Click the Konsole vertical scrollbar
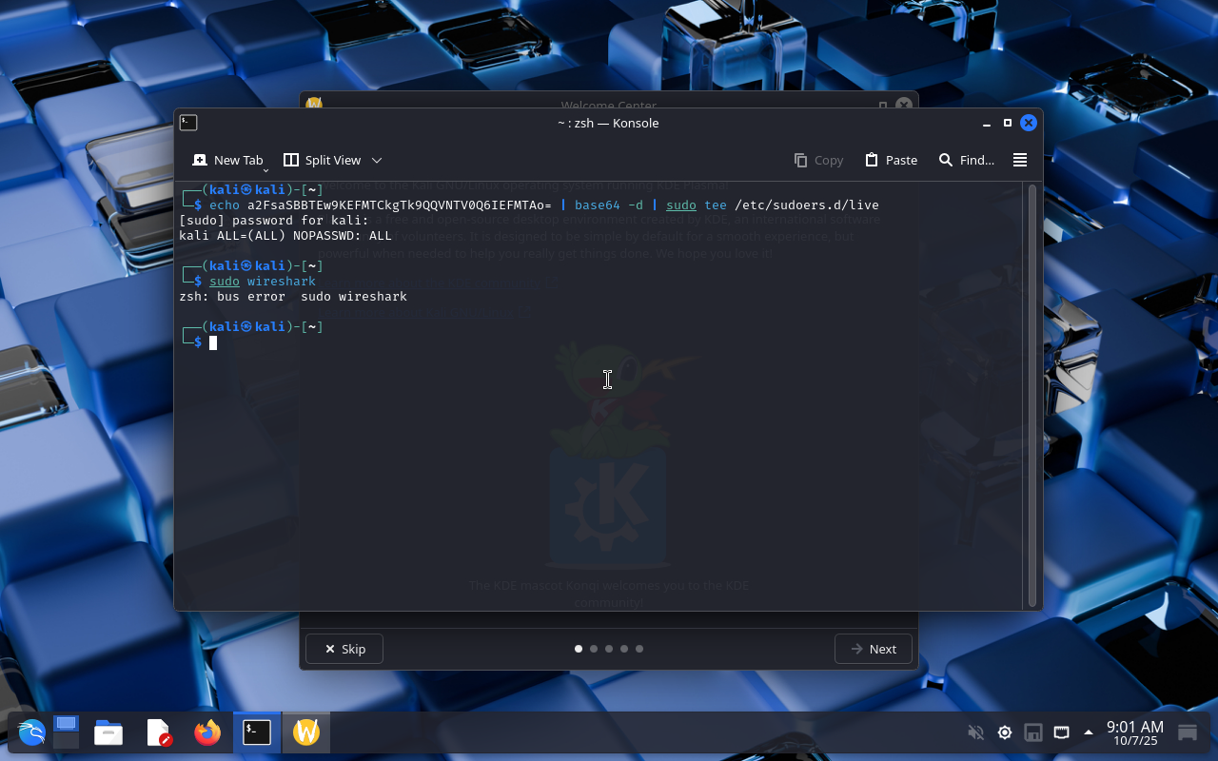The image size is (1218, 761). (1032, 395)
